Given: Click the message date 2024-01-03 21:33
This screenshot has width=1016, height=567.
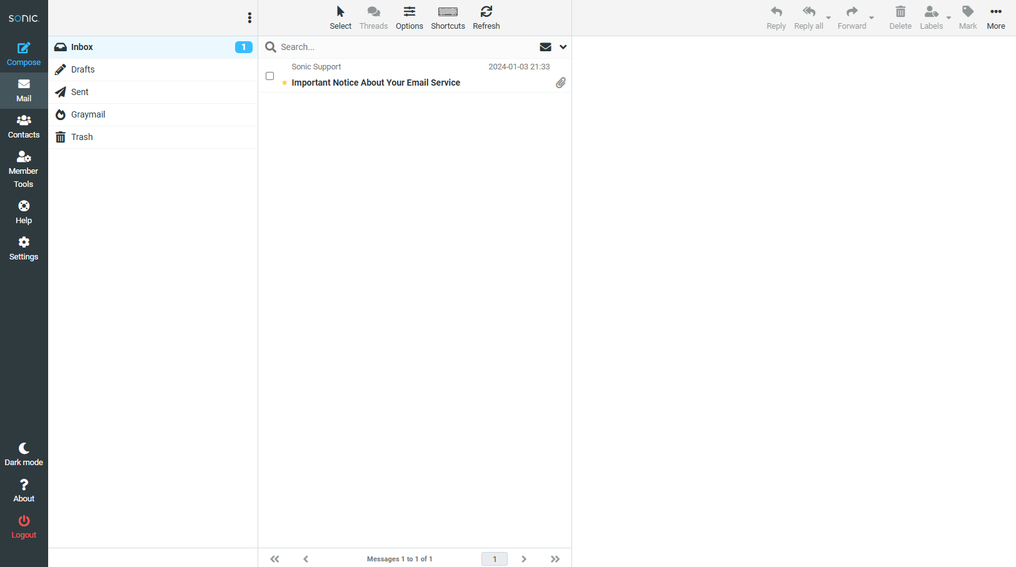Looking at the screenshot, I should point(519,67).
